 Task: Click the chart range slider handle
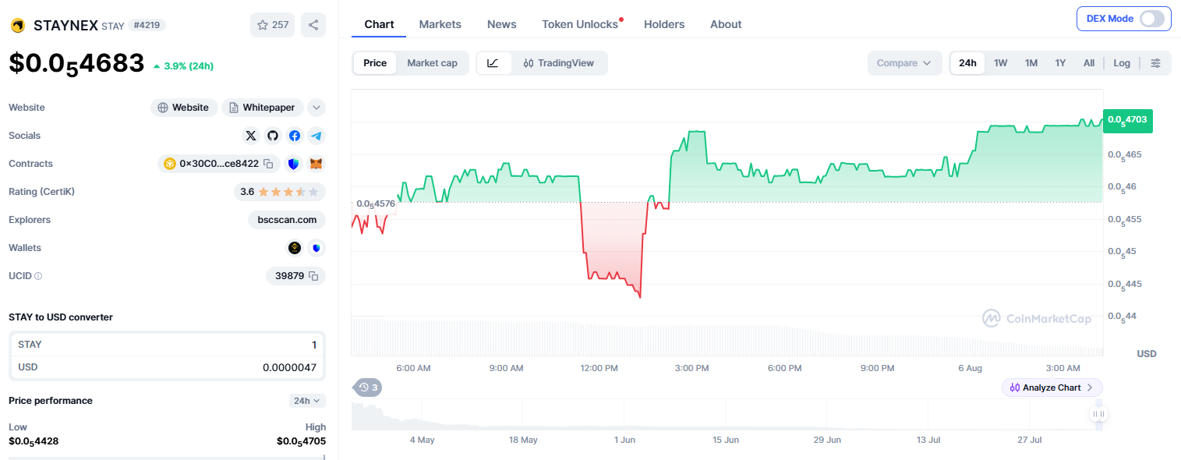[1099, 414]
